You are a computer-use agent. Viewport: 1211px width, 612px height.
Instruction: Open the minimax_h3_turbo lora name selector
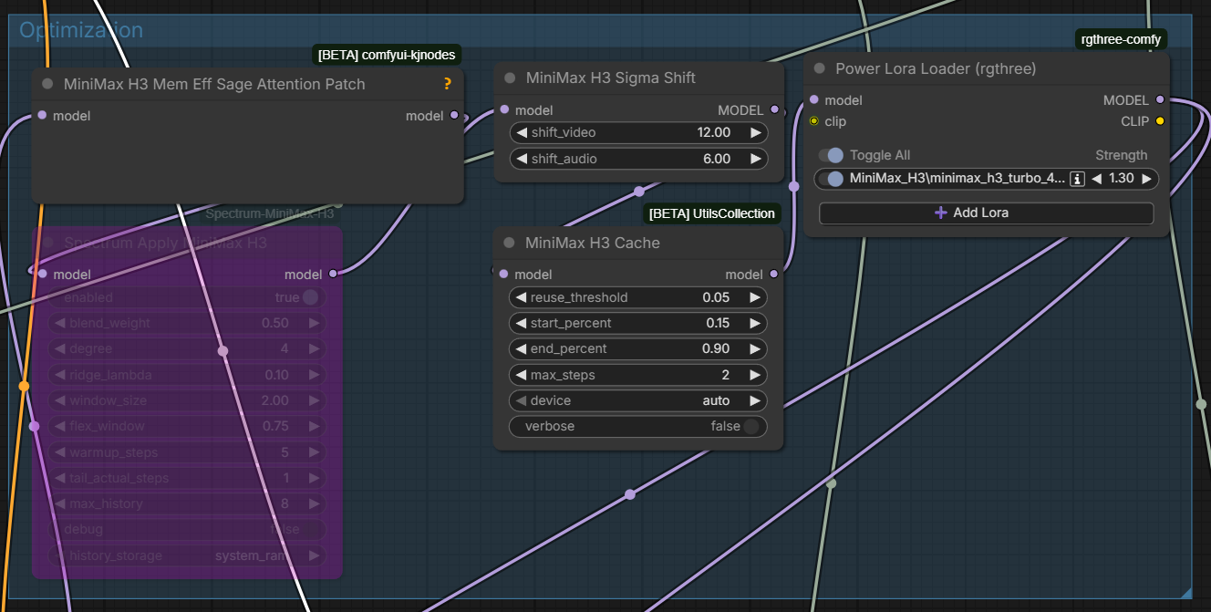[x=957, y=179]
